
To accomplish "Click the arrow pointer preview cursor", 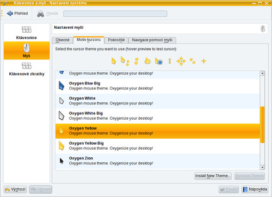I will [114, 61].
